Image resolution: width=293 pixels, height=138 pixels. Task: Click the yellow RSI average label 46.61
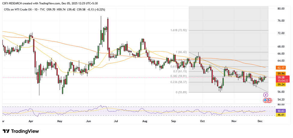(281, 115)
